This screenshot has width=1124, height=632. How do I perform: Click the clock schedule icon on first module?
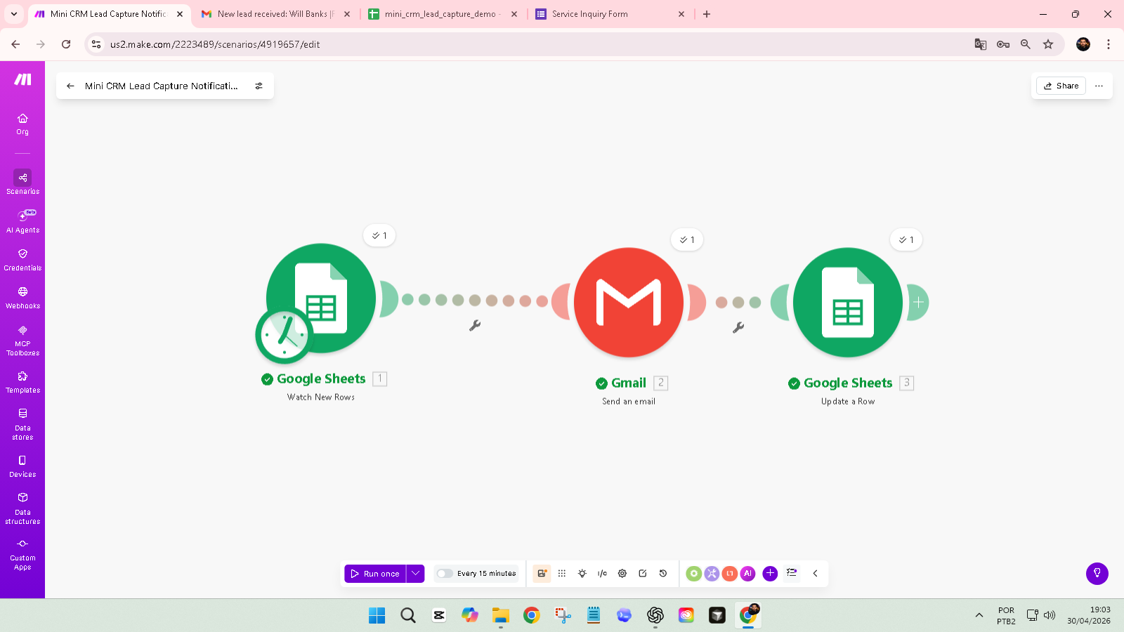click(284, 335)
